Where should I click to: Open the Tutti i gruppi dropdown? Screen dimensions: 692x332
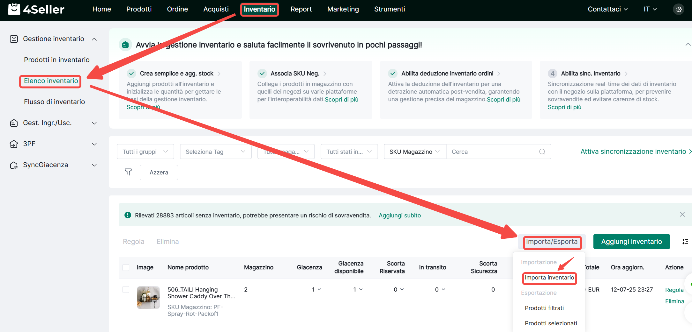tap(145, 152)
